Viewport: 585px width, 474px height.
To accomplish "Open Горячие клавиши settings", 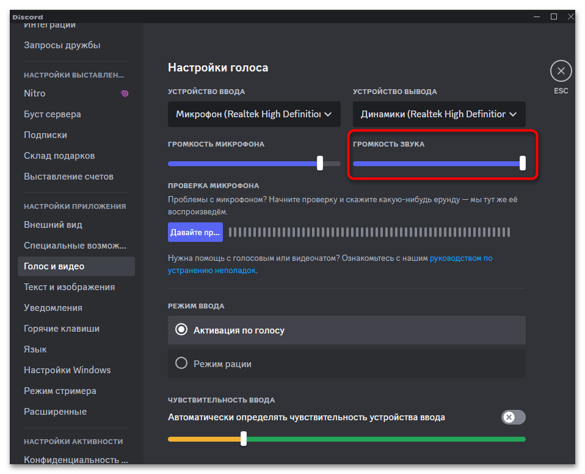I will pyautogui.click(x=76, y=329).
